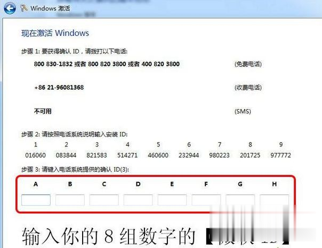322x248 pixels.
Task: Click the 步骤 1 instruction line
Action: pyautogui.click(x=74, y=51)
